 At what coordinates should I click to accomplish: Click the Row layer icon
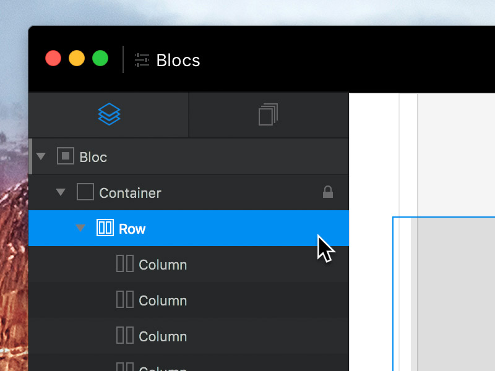pyautogui.click(x=105, y=228)
